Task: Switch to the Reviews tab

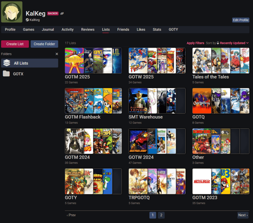Action: tap(88, 30)
